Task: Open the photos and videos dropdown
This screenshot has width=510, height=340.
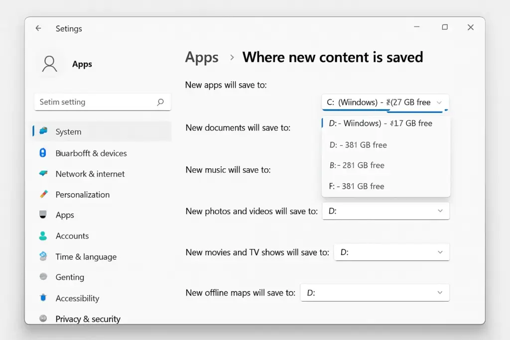Action: point(386,211)
